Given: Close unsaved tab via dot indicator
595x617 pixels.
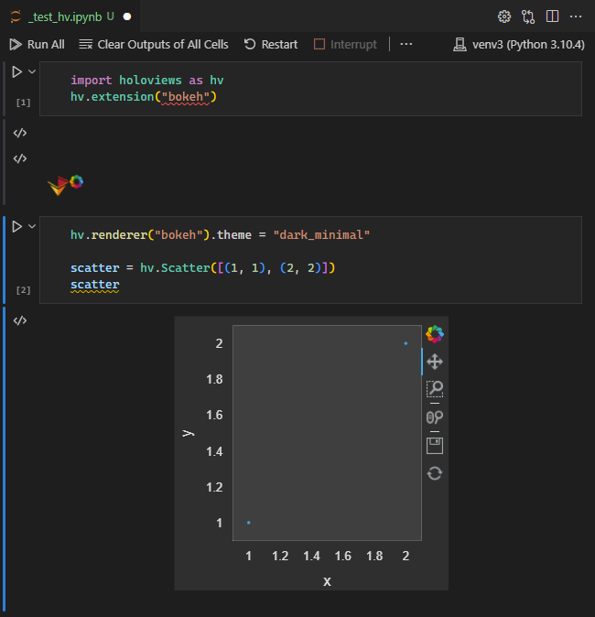Looking at the screenshot, I should pos(127,16).
